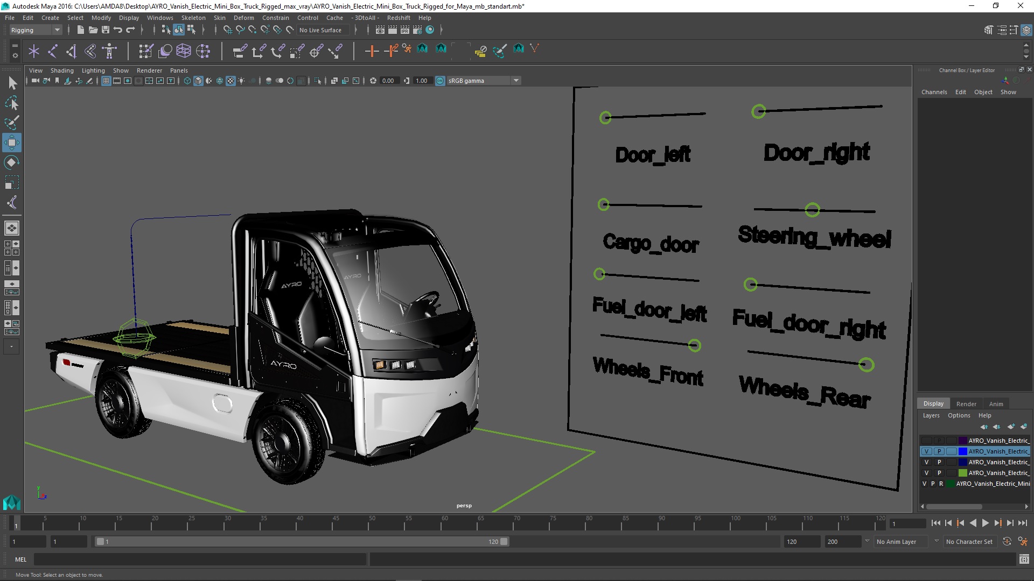Viewport: 1034px width, 581px height.
Task: Switch to the Render layer tab
Action: click(966, 404)
